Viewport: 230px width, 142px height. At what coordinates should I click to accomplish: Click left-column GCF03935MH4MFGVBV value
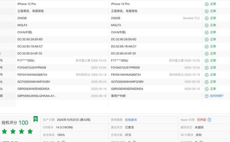click(x=33, y=82)
